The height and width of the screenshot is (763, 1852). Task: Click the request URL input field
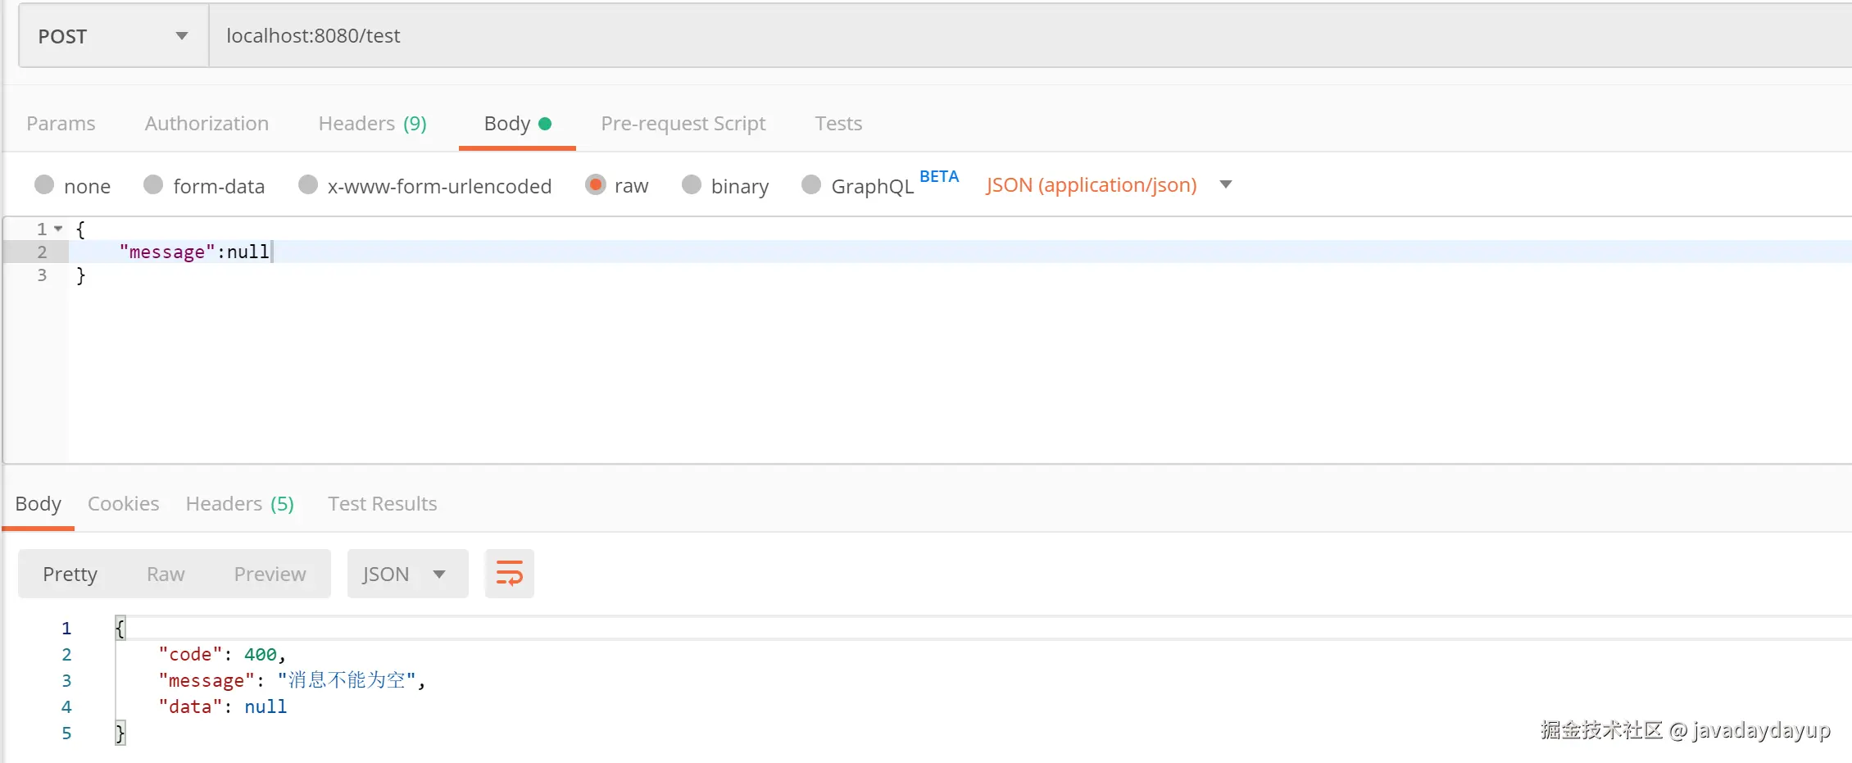pyautogui.click(x=983, y=36)
